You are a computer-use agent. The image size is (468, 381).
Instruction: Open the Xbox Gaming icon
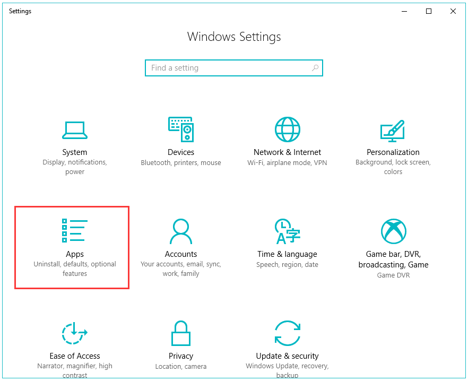[393, 231]
